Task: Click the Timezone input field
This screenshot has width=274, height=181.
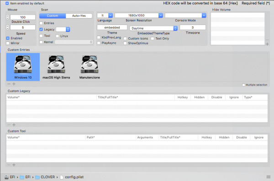Action: 193,27
